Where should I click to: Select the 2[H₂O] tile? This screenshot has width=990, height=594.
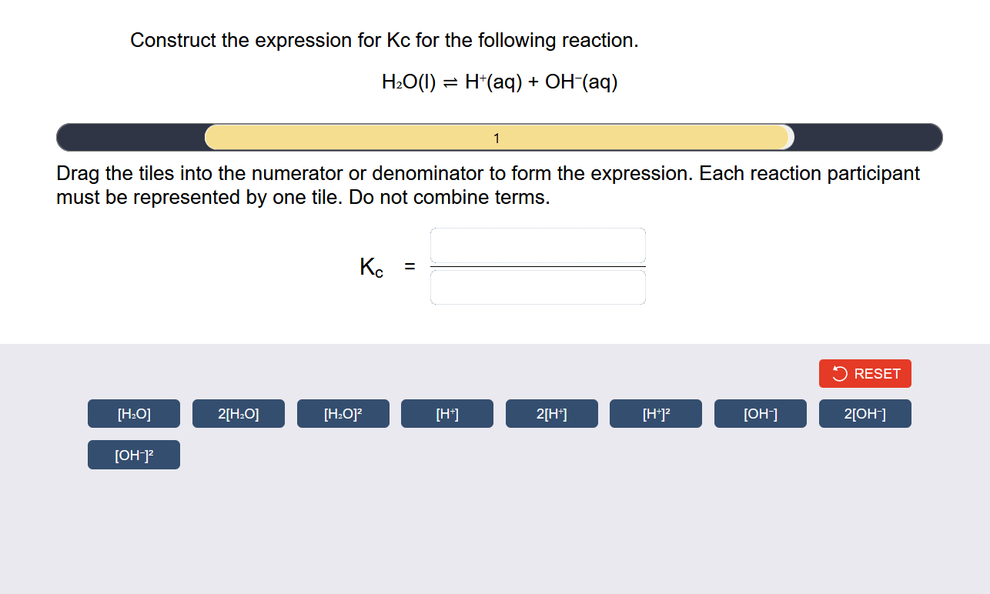click(x=238, y=413)
